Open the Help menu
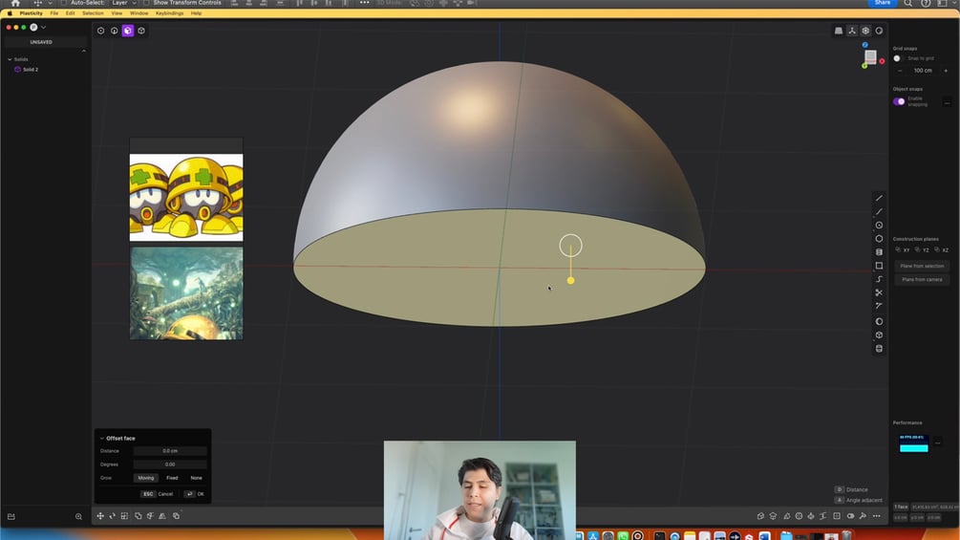Image resolution: width=960 pixels, height=540 pixels. click(196, 12)
